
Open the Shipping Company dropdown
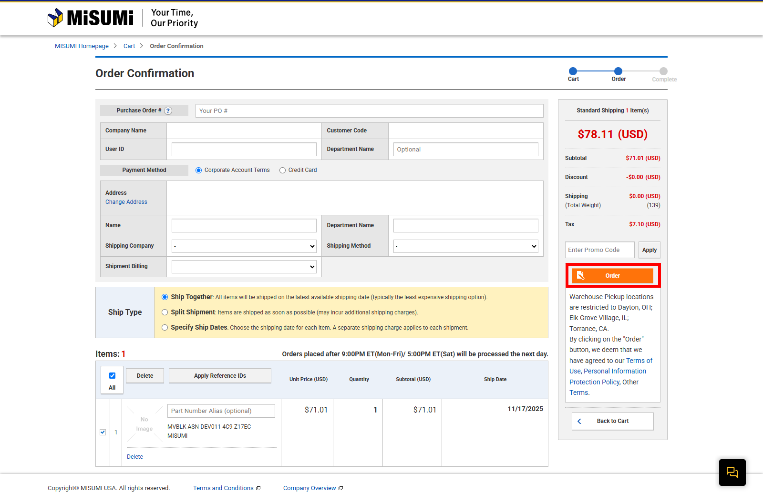(x=244, y=246)
